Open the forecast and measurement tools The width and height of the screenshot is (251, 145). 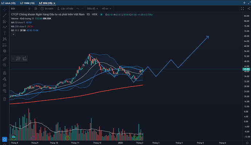[5, 45]
